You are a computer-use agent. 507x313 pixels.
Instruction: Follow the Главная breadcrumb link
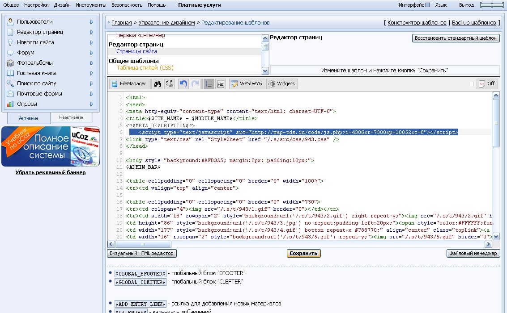click(122, 23)
